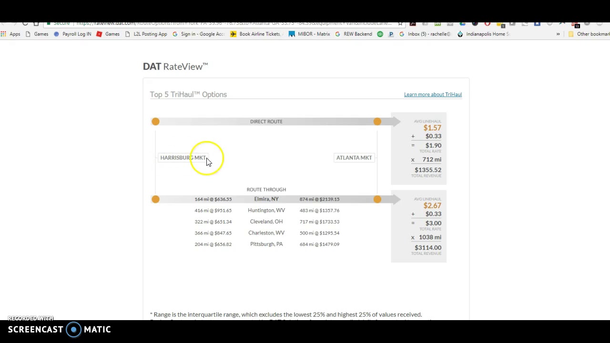Image resolution: width=610 pixels, height=343 pixels.
Task: Open the L2L Posting App bookmark
Action: [145, 34]
